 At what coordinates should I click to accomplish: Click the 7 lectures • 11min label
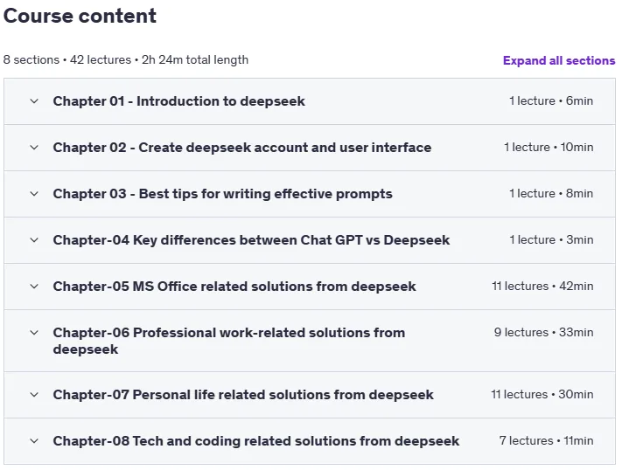click(546, 440)
